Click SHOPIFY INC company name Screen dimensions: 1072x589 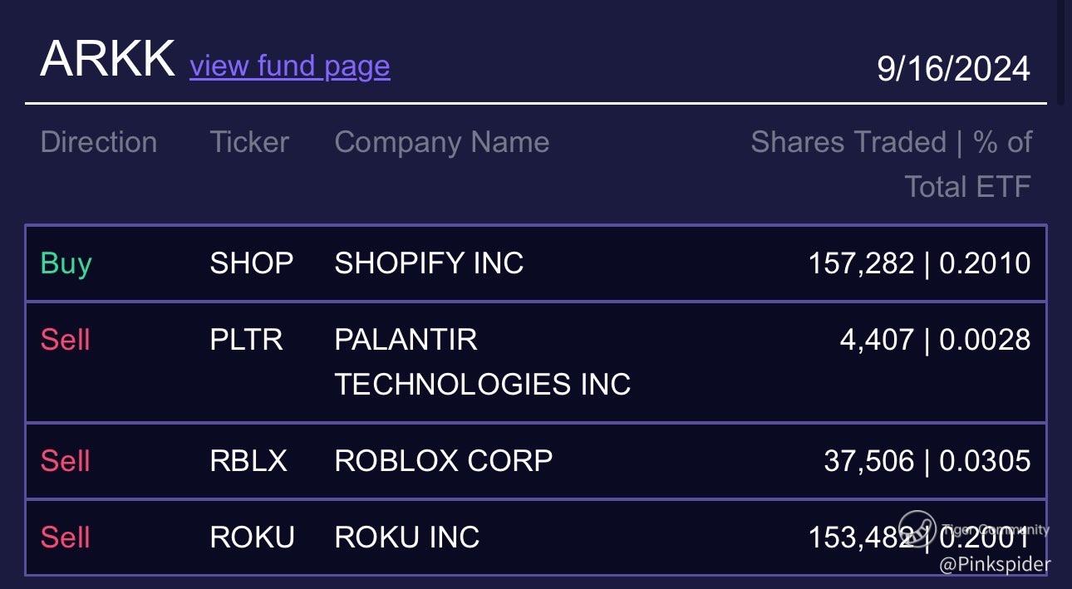coord(429,263)
